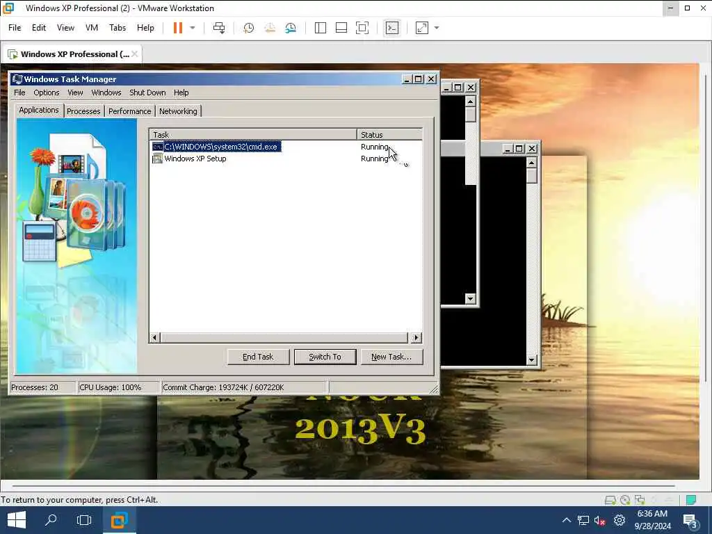
Task: Open the taskbar search icon
Action: [x=51, y=520]
